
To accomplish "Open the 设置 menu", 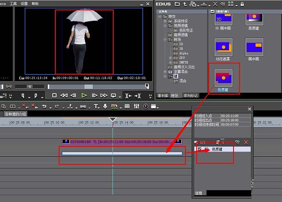I will (24, 4).
